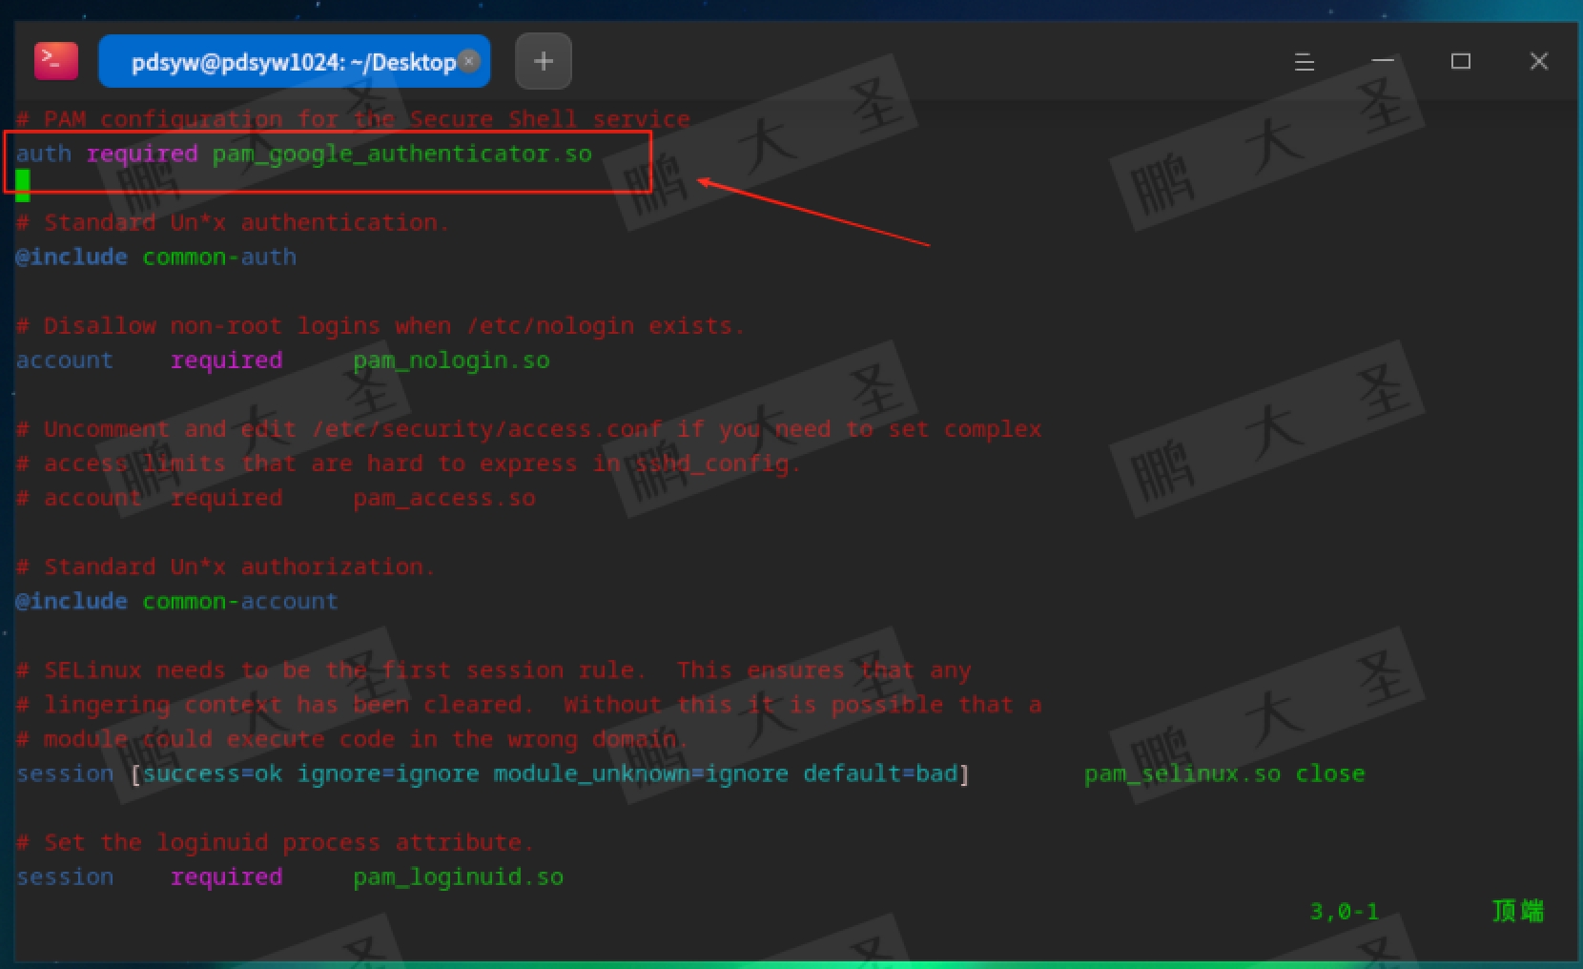Image resolution: width=1583 pixels, height=969 pixels.
Task: Click the pam_selinux.so close session rule
Action: (x=1224, y=773)
